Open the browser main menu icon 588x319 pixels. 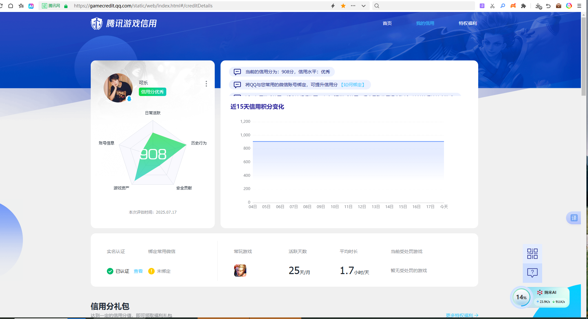(x=579, y=6)
